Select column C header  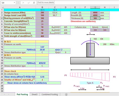[x=55, y=7]
